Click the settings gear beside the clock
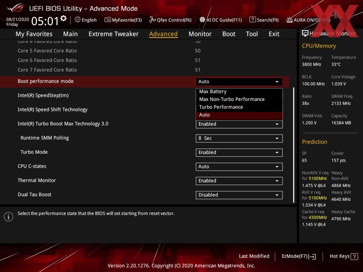Viewport: 363px width, 272px height. (63, 18)
